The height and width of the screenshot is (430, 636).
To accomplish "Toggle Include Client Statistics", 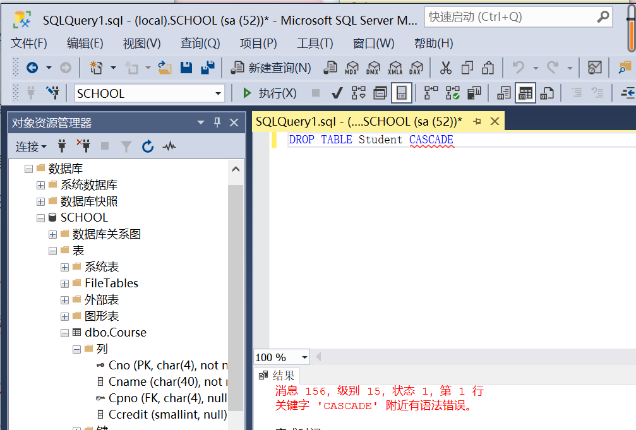I will coord(474,93).
